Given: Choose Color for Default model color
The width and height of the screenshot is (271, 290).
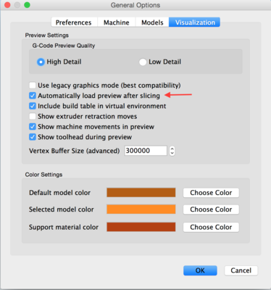Looking at the screenshot, I should pos(211,193).
